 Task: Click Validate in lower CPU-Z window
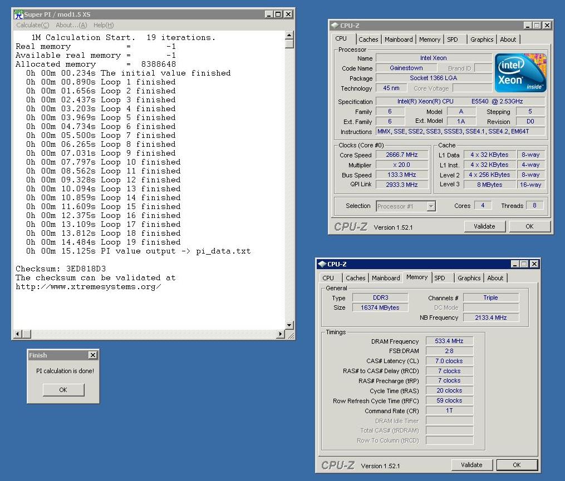[471, 465]
